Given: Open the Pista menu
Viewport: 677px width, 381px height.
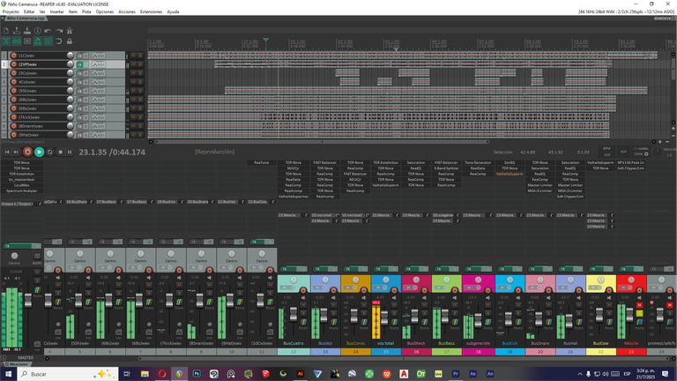Looking at the screenshot, I should pos(86,11).
